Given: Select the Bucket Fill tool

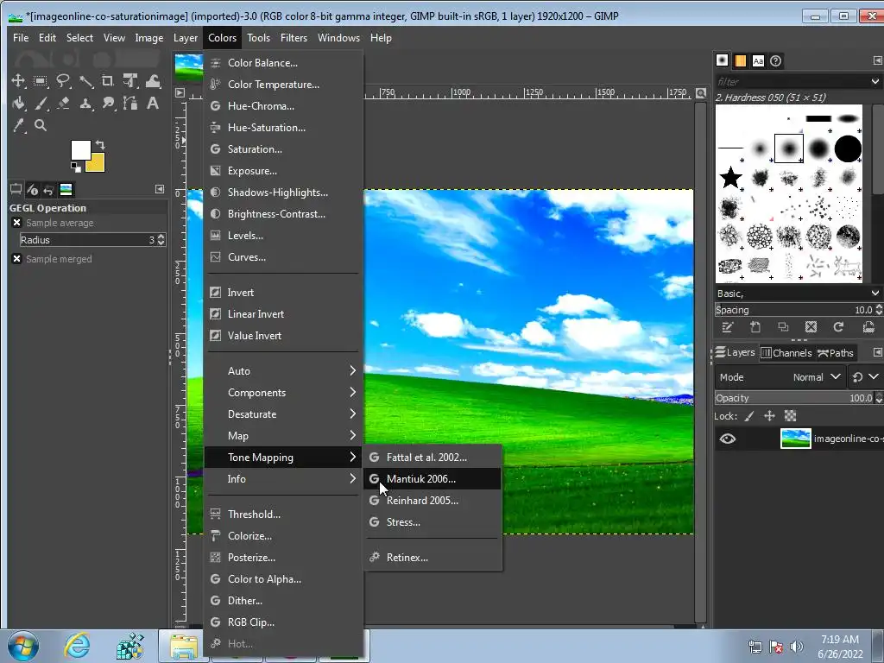Looking at the screenshot, I should pyautogui.click(x=18, y=104).
